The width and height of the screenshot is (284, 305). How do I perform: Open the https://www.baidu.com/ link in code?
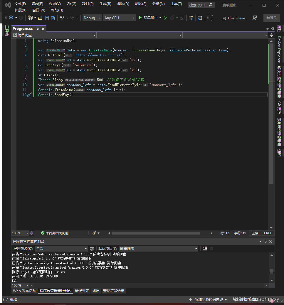pyautogui.click(x=98, y=55)
